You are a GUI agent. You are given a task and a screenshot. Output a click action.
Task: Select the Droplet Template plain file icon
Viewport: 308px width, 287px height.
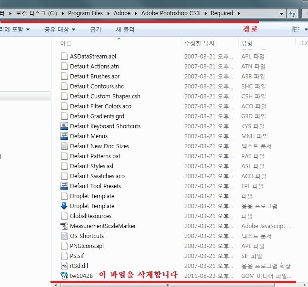[64, 196]
